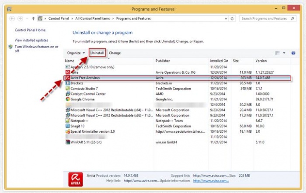Click version 39.0.2171.71 cell

(x=264, y=99)
